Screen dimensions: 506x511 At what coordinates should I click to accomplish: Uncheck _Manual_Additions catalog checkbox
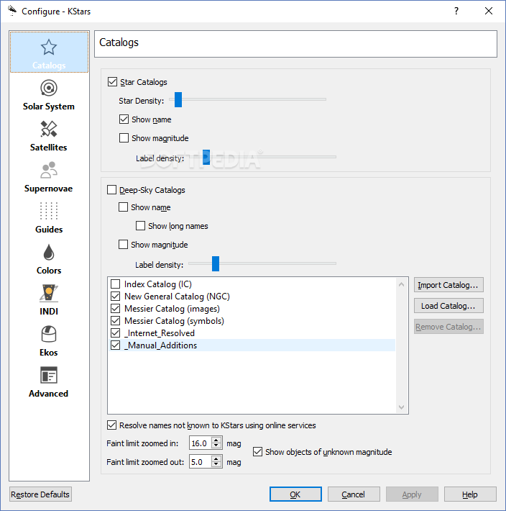tap(116, 345)
